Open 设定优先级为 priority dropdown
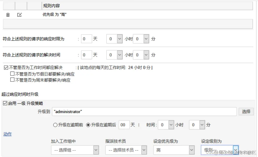Image resolution: width=258 pixels, height=157 pixels. [x=174, y=150]
